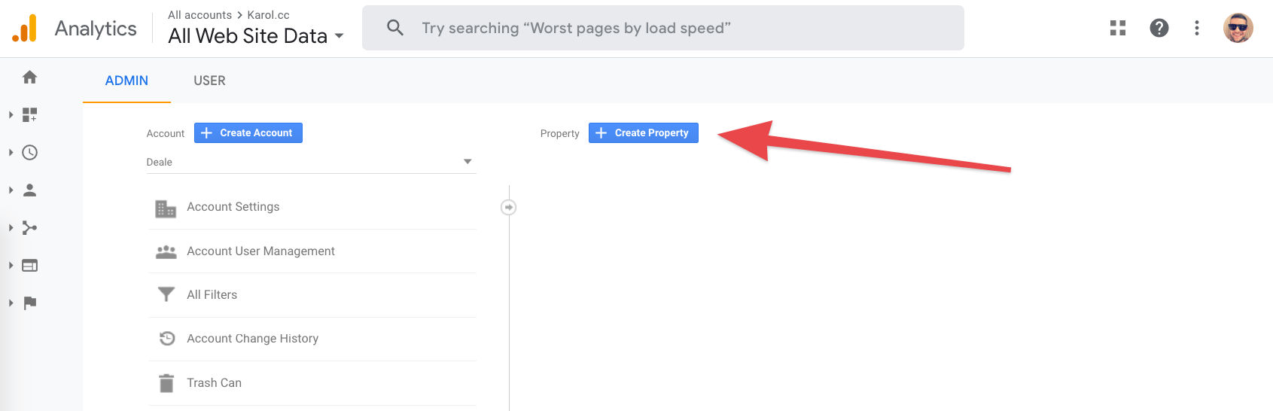Open the Realtime clock icon
Screen dimensions: 1273x411
(x=29, y=152)
